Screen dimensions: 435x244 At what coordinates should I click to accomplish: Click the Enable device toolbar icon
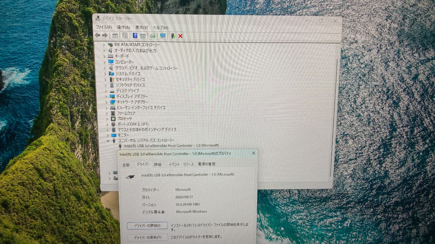[x=173, y=36]
